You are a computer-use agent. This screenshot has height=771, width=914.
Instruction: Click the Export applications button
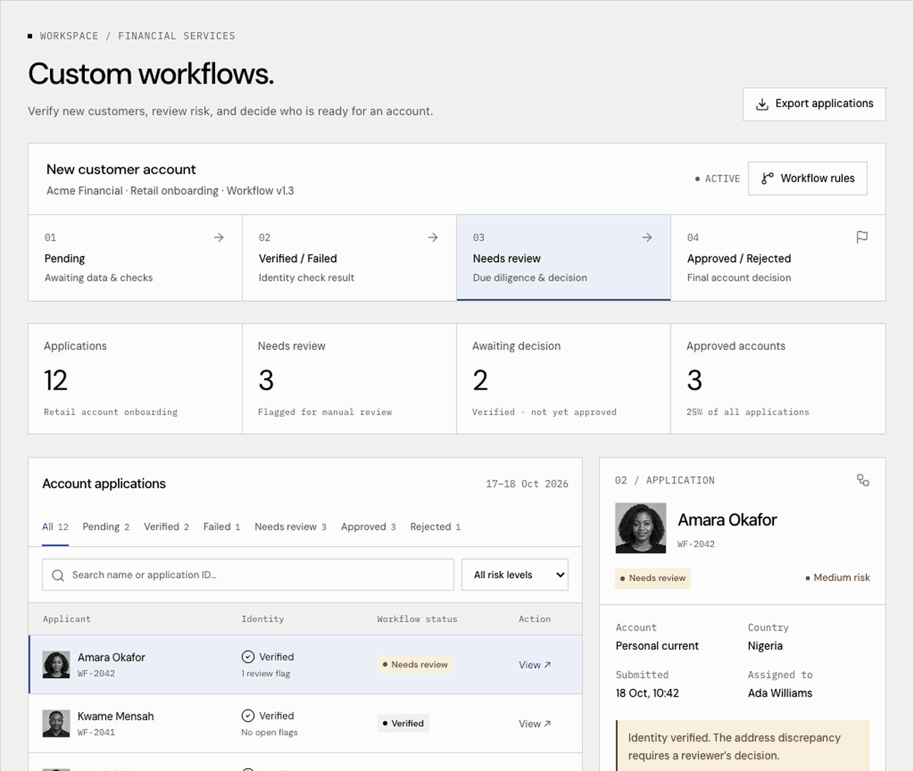(x=814, y=104)
